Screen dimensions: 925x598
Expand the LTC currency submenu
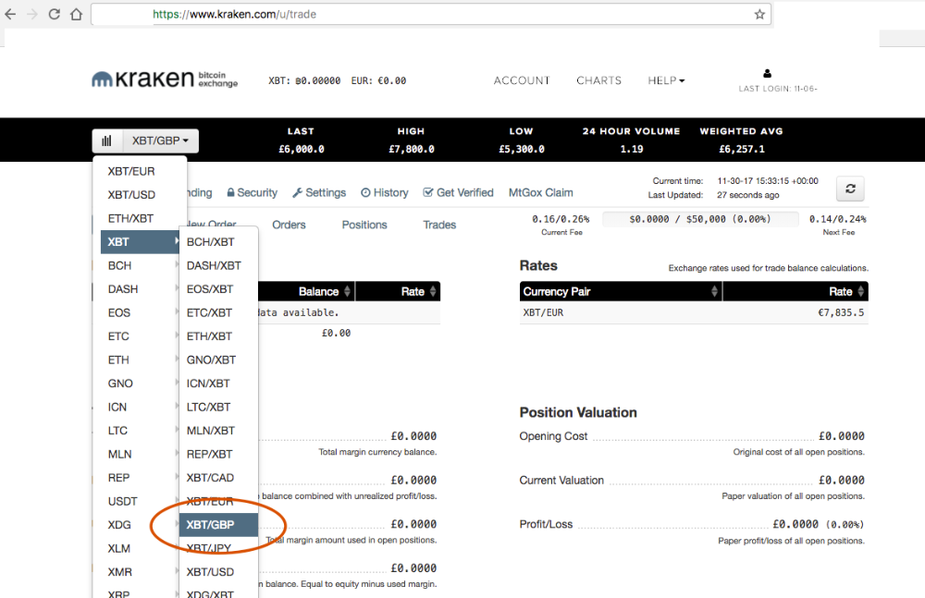click(140, 431)
